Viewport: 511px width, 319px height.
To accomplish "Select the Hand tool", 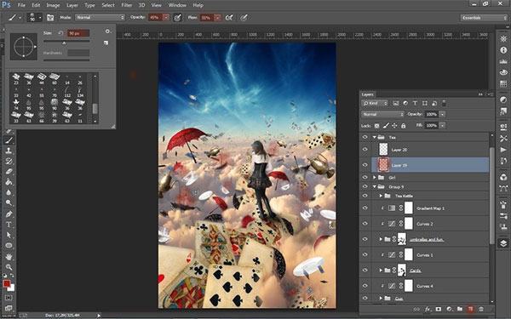I will click(9, 257).
